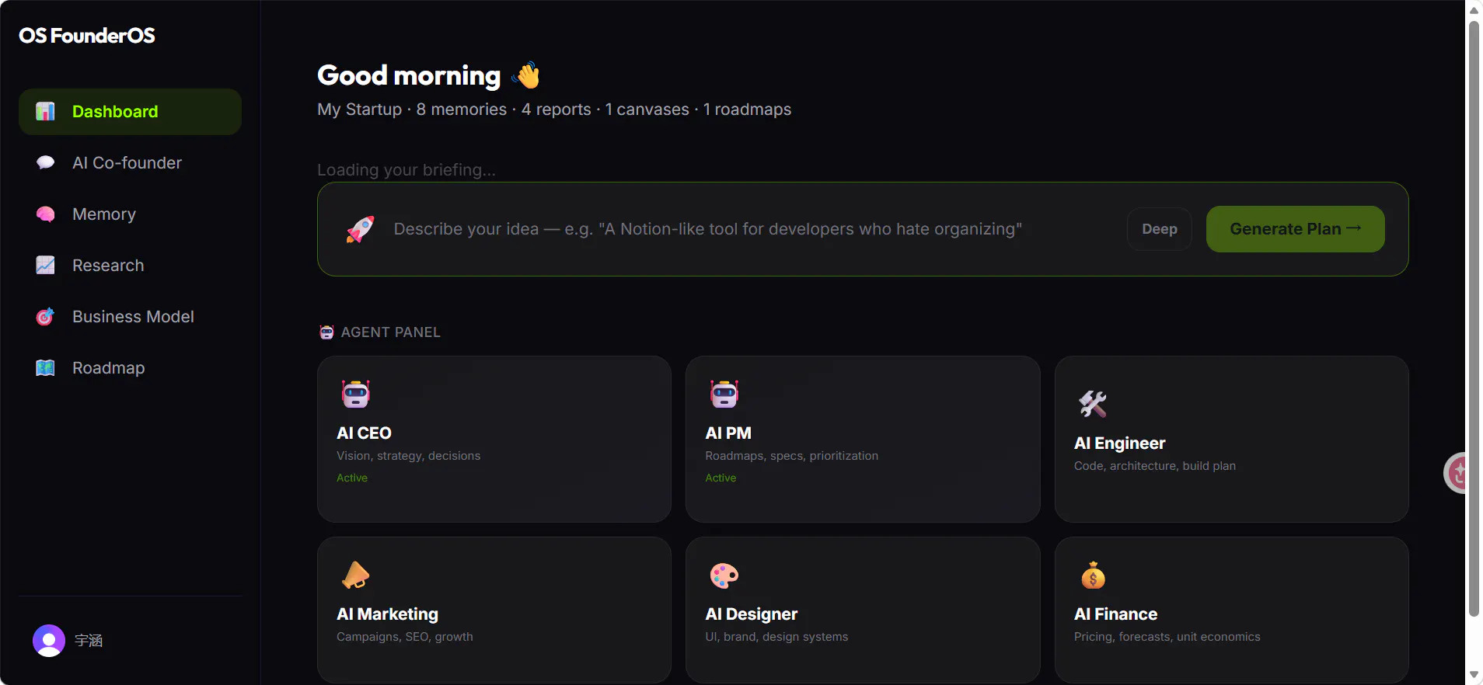Click the user name 宇涵
Viewport: 1483px width, 685px height.
(89, 641)
